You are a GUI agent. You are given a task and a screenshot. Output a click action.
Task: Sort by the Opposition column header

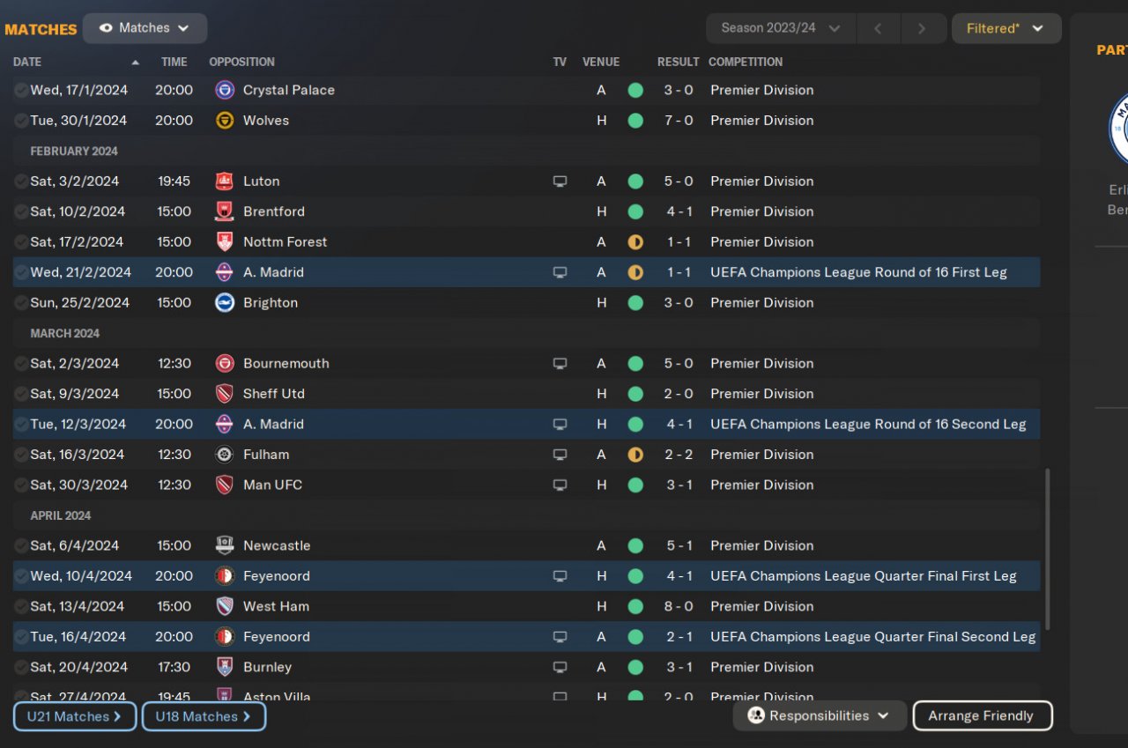click(241, 62)
